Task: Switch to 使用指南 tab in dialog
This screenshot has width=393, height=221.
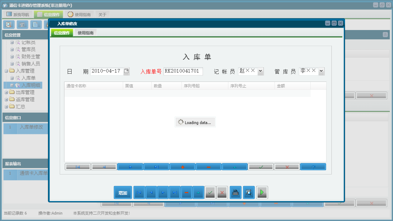Action: (x=86, y=33)
